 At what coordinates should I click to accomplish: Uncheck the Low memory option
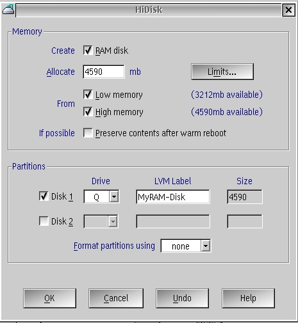coord(88,95)
